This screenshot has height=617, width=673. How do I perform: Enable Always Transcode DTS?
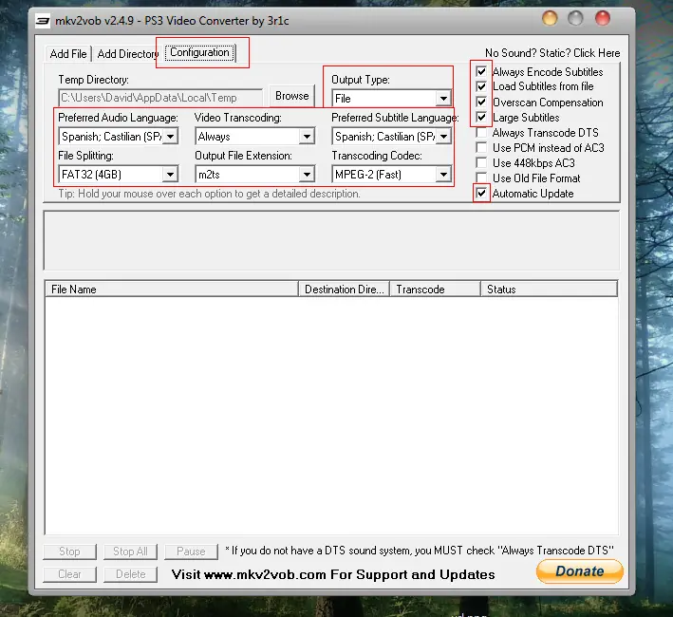pos(481,133)
